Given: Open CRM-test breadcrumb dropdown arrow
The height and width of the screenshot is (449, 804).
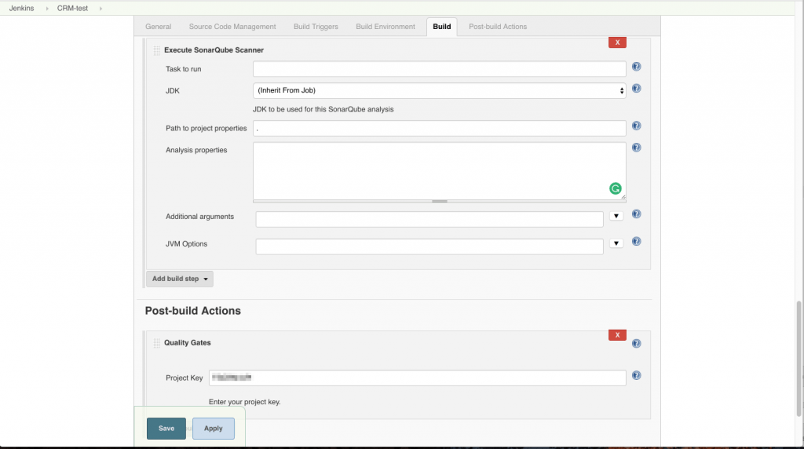Looking at the screenshot, I should [100, 9].
